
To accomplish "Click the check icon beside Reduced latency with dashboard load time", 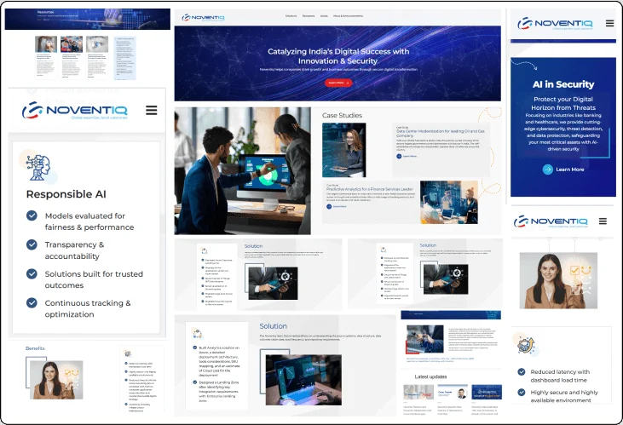I will coord(522,372).
